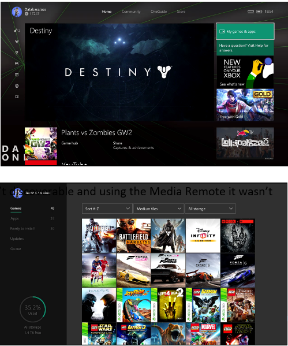
Task: Click the headset status icon near clock
Action: point(250,12)
